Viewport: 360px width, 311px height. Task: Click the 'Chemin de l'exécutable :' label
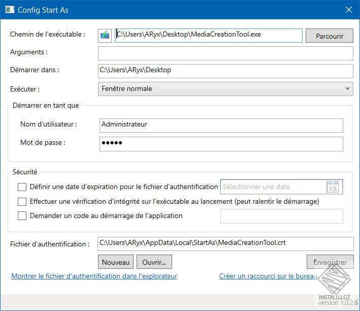coord(48,34)
